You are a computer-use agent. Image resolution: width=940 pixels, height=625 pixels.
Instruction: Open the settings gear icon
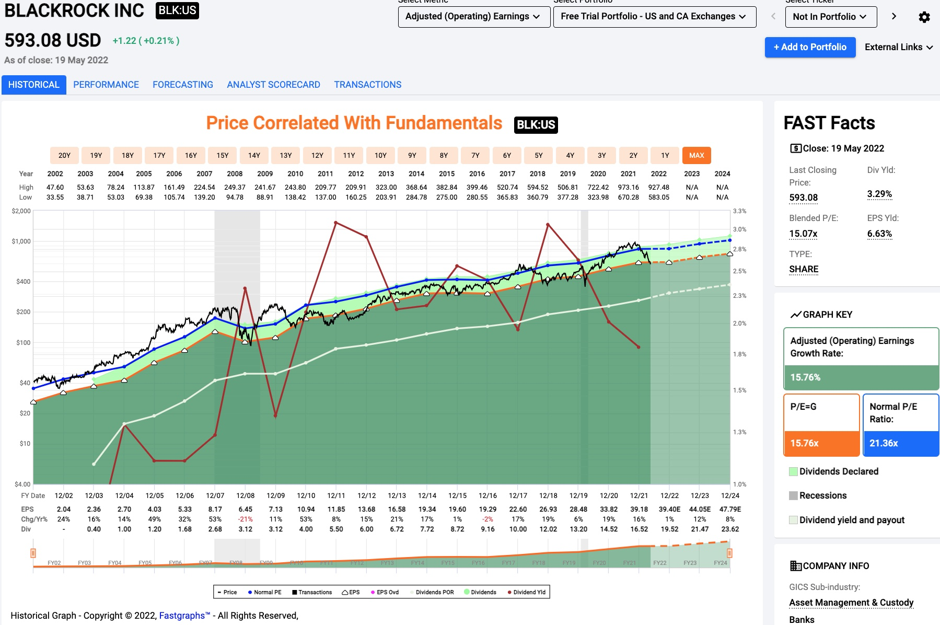[924, 17]
